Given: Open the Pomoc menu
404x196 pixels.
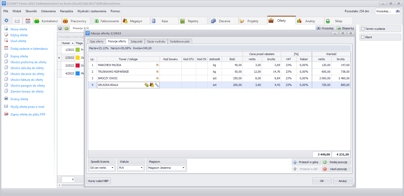Looking at the screenshot, I should click(115, 11).
